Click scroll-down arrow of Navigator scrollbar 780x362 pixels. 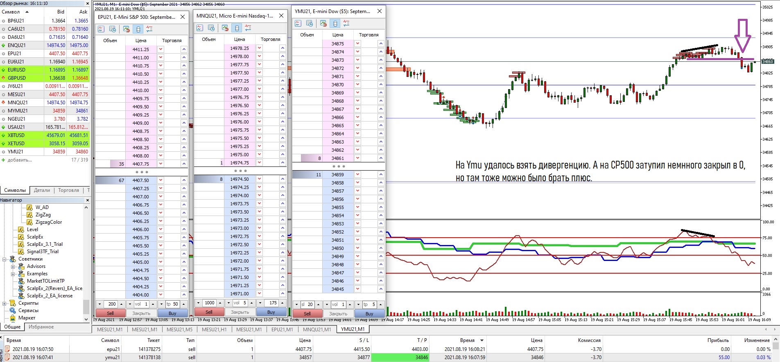[x=86, y=319]
